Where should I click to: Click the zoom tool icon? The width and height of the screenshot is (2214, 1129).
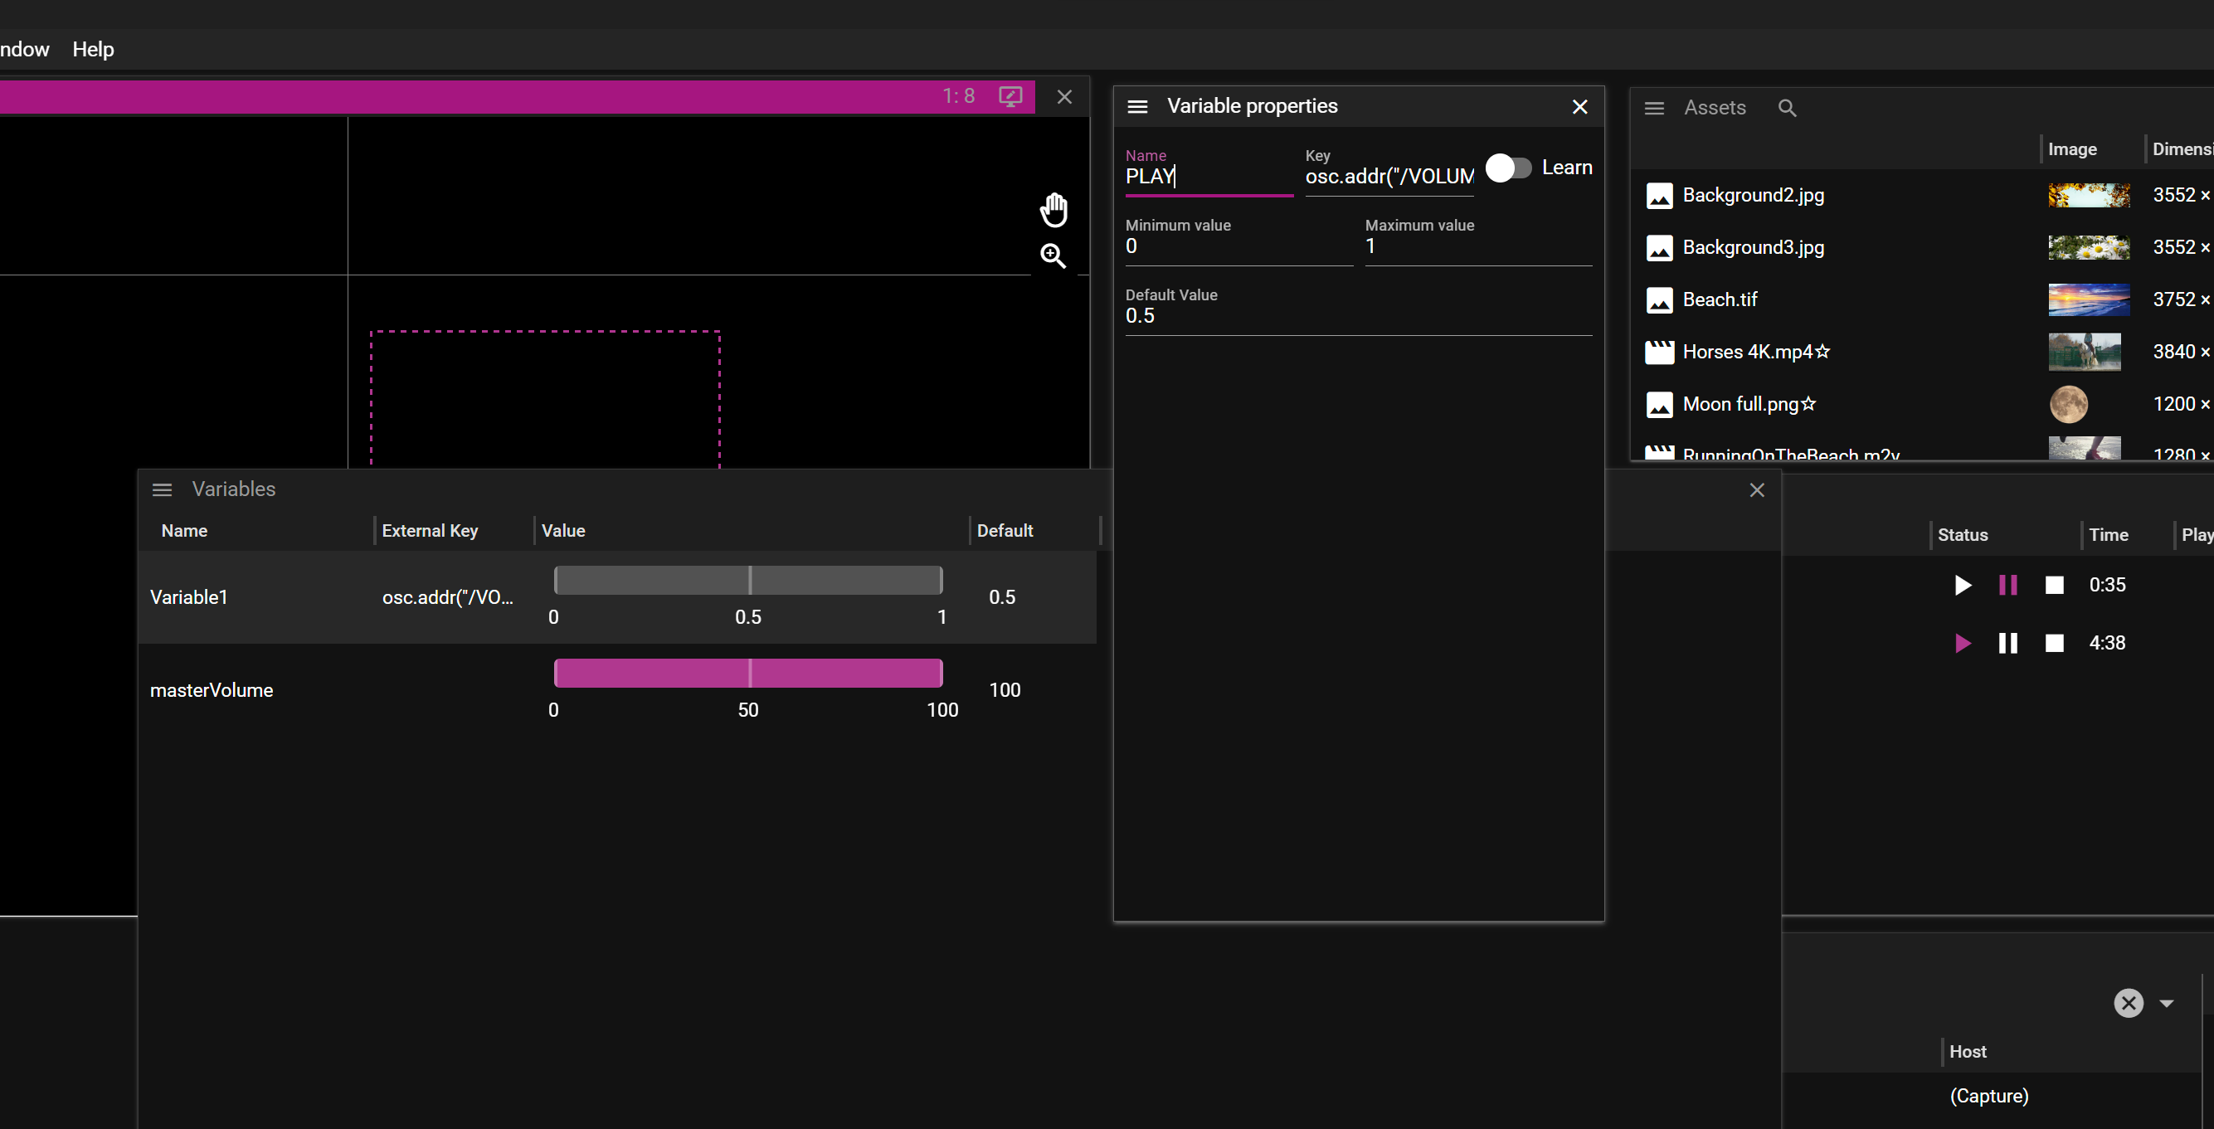tap(1053, 255)
